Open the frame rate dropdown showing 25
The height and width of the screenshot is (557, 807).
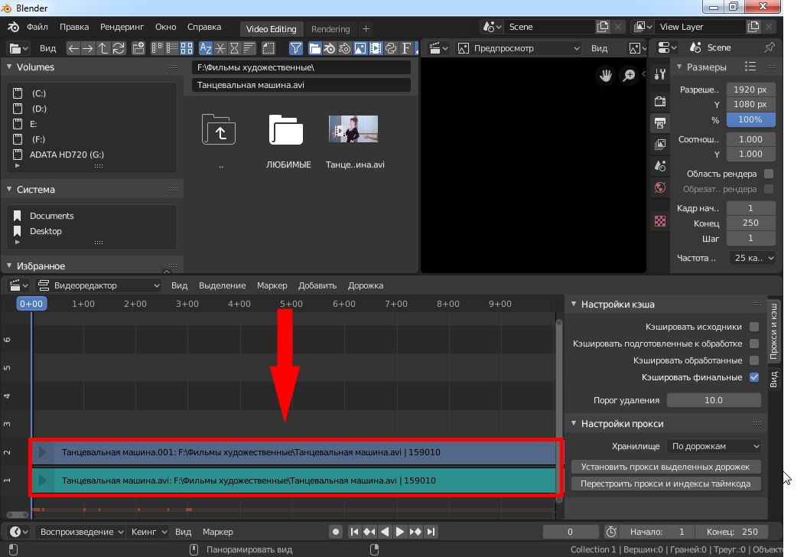click(752, 258)
